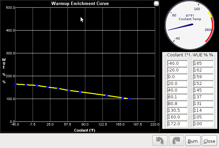Focus the WUE field with value 100
The height and width of the screenshot is (148, 219).
click(203, 124)
